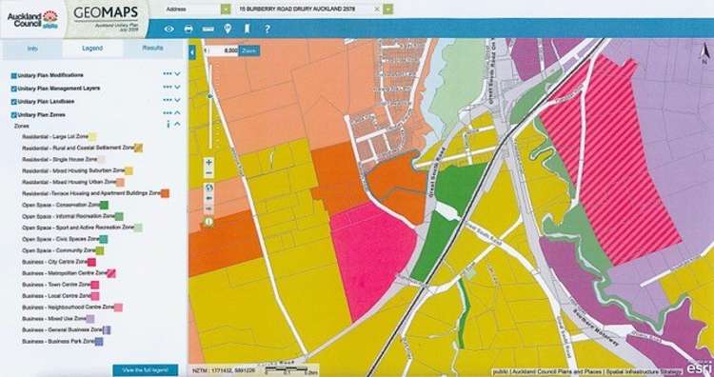Viewport: 714px width, 377px height.
Task: Toggle Unitary Plan Management Layers checkbox
Action: pos(13,89)
